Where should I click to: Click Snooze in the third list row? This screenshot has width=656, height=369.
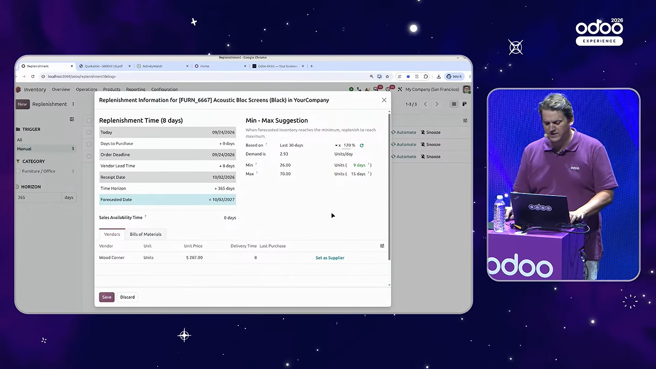tap(430, 157)
